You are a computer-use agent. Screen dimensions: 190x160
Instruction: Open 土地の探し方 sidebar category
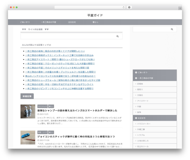(x=155, y=141)
